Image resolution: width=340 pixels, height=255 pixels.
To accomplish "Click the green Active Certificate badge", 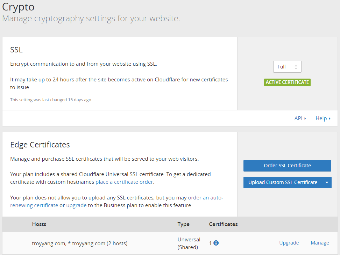I will [x=287, y=82].
